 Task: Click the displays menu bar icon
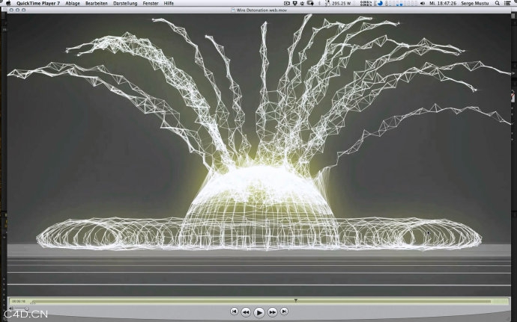click(x=310, y=3)
